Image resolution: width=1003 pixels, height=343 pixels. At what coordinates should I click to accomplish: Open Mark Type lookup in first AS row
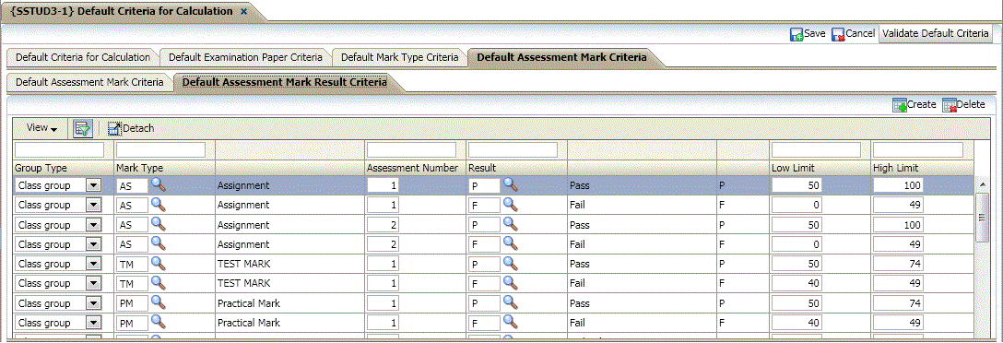tap(158, 185)
